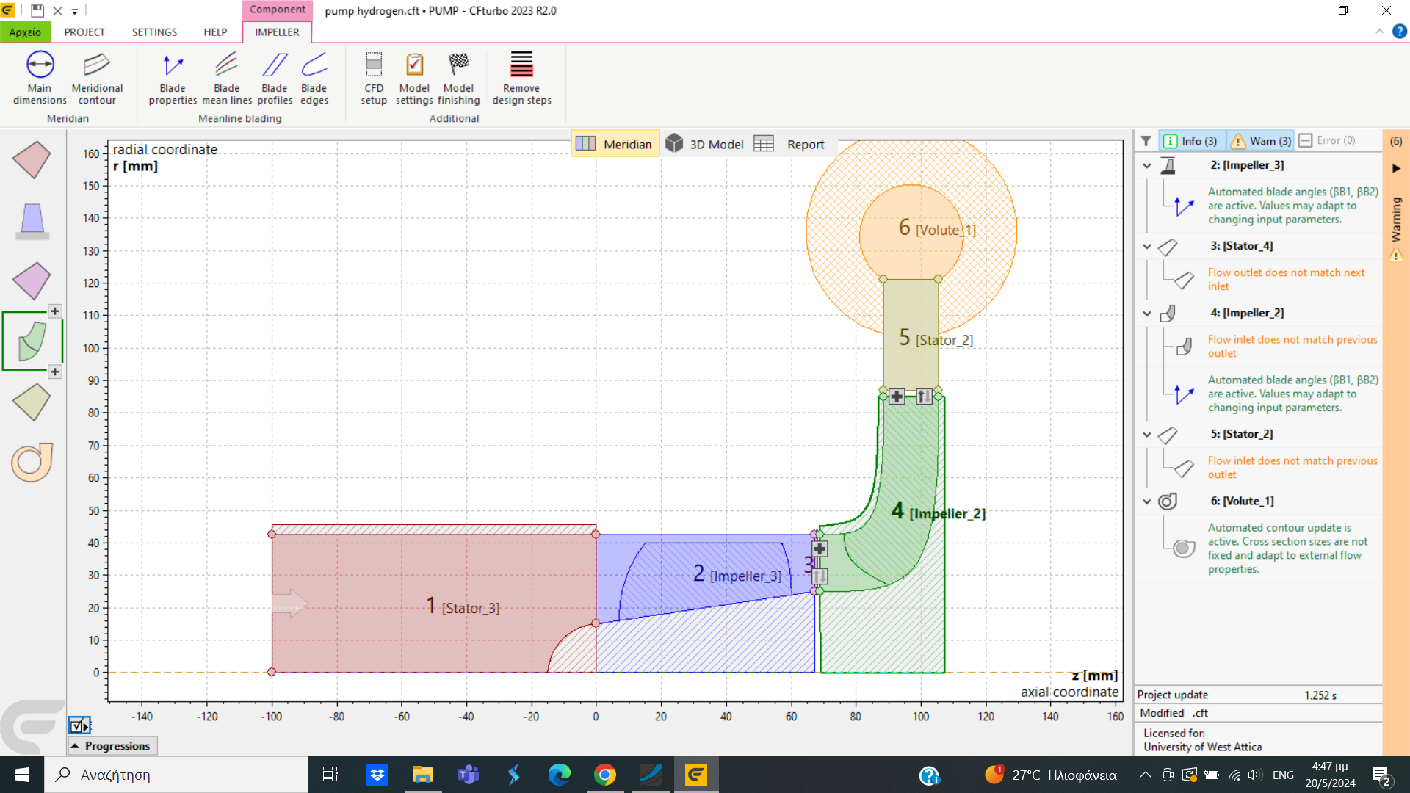Toggle Info messages filter

[x=1190, y=141]
